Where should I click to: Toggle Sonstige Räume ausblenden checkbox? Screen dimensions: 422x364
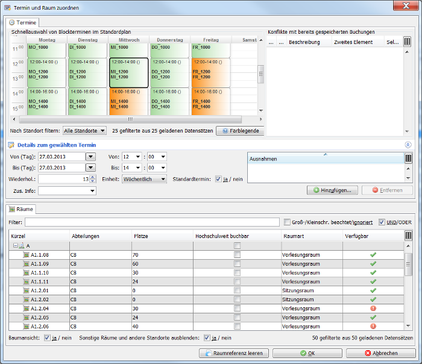207,337
